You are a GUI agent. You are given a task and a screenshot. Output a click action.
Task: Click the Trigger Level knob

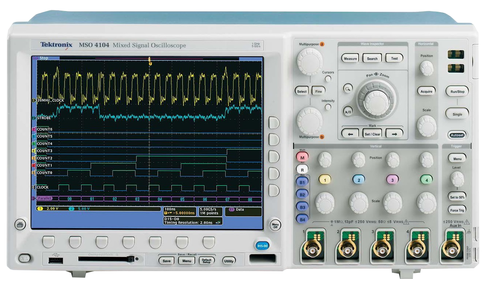pyautogui.click(x=457, y=179)
